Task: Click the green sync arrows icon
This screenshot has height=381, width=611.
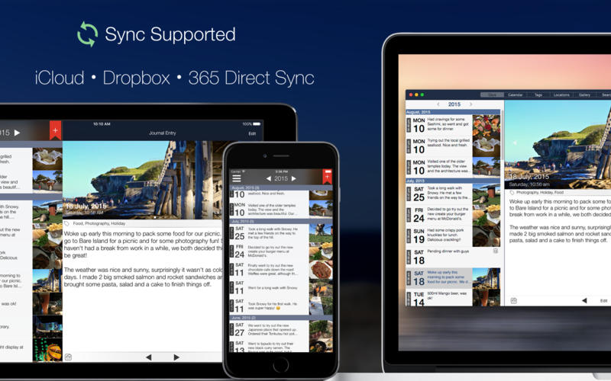Action: [88, 34]
